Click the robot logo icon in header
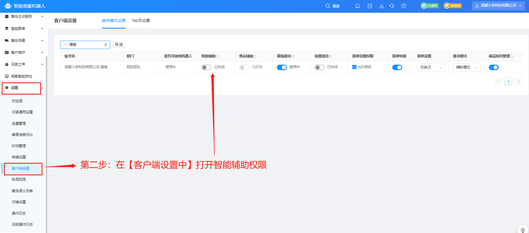This screenshot has width=529, height=233. pos(8,6)
